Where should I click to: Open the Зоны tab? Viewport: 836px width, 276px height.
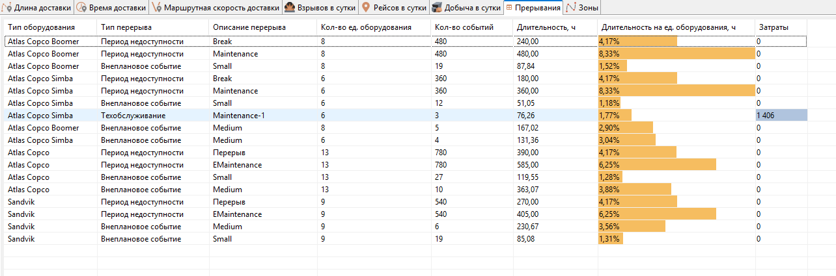[583, 8]
